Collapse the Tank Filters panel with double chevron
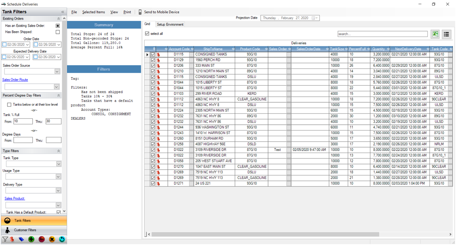Image resolution: width=456 pixels, height=245 pixels. click(x=63, y=12)
